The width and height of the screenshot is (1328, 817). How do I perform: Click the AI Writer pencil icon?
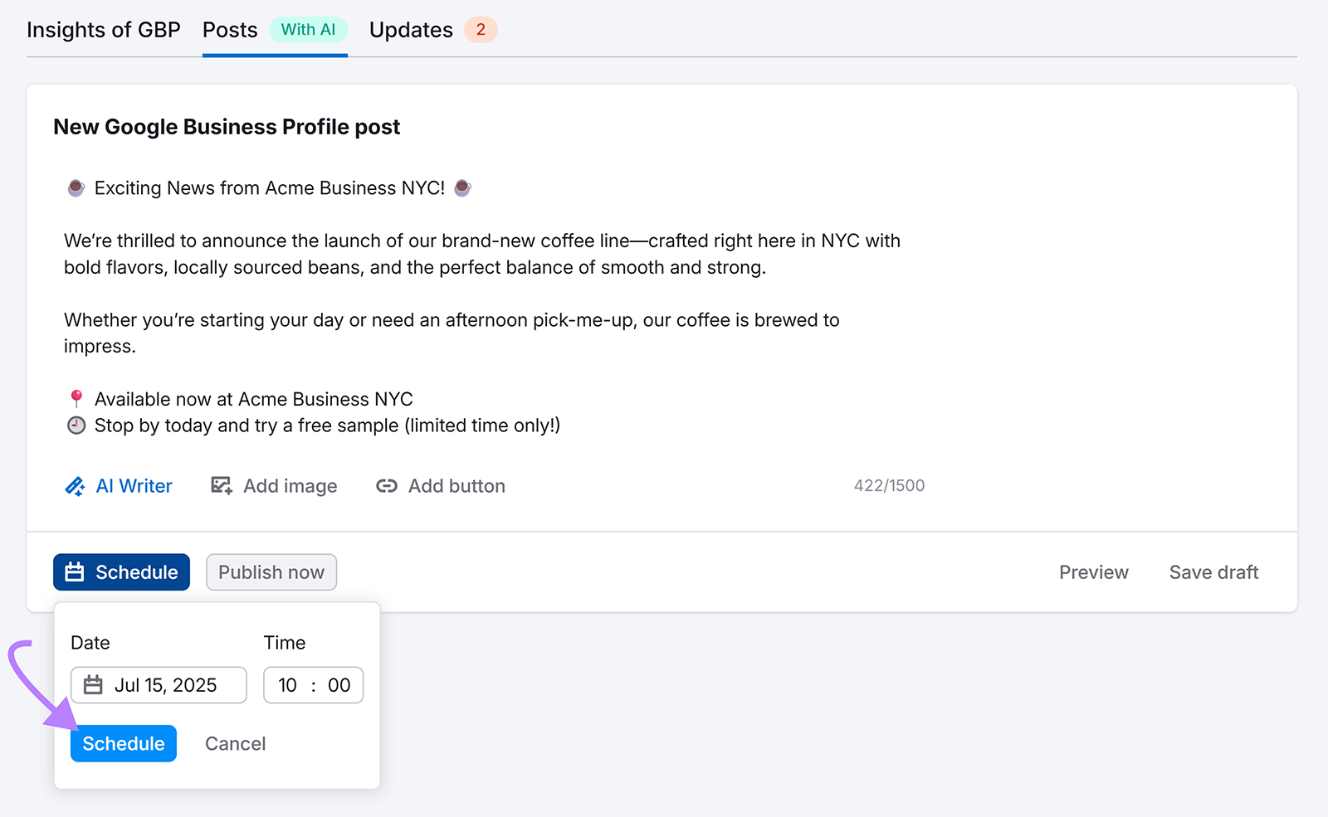(75, 486)
